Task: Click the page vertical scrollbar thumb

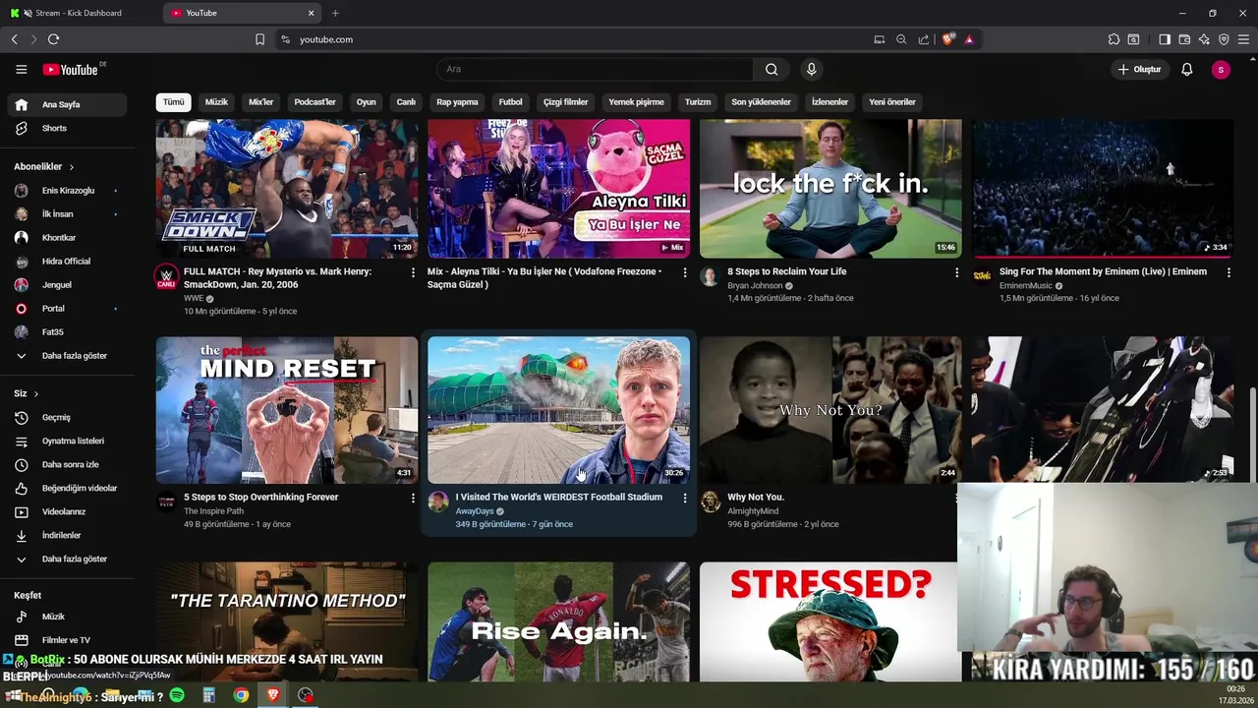Action: [x=1252, y=433]
